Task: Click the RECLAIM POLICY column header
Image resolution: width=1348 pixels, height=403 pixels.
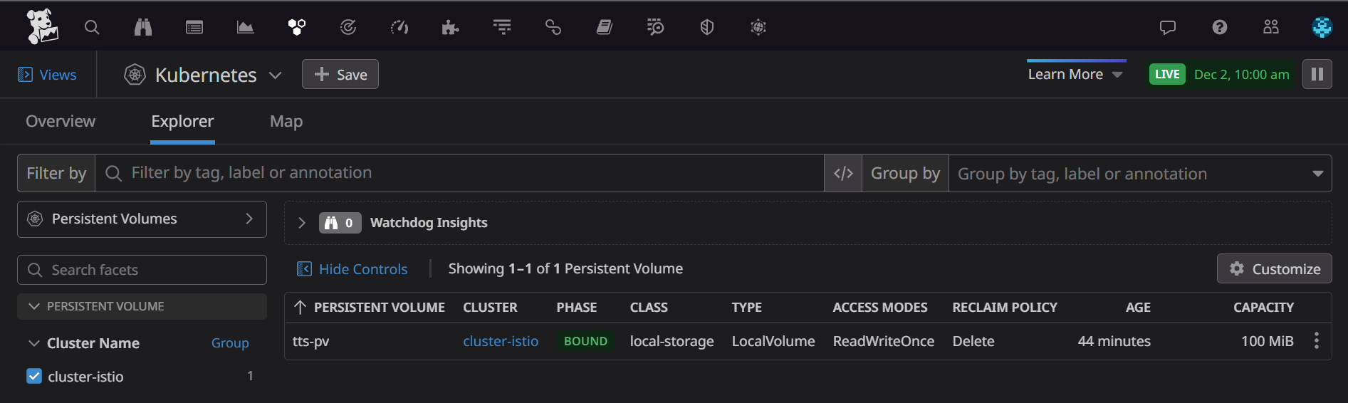Action: (x=1005, y=308)
